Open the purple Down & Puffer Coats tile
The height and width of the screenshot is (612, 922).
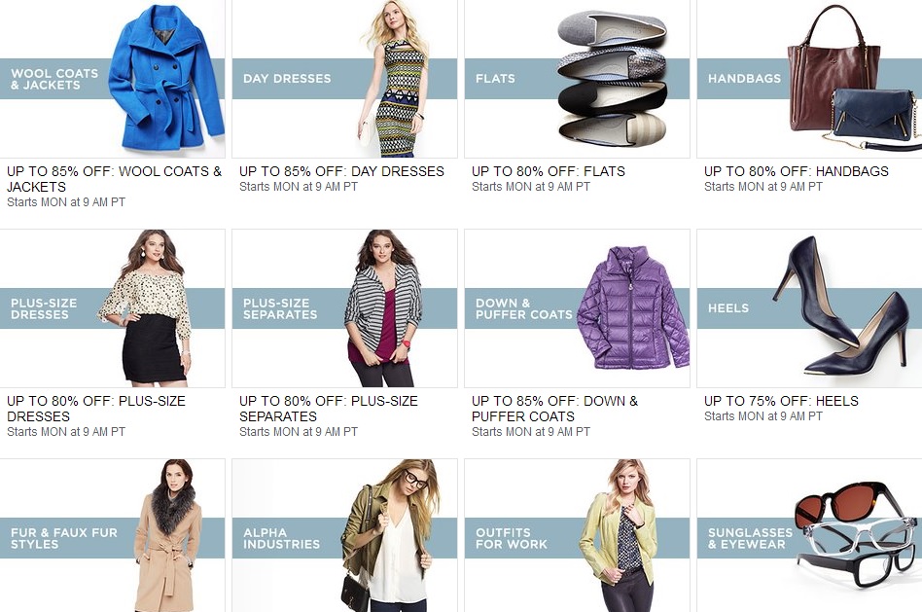pyautogui.click(x=577, y=307)
